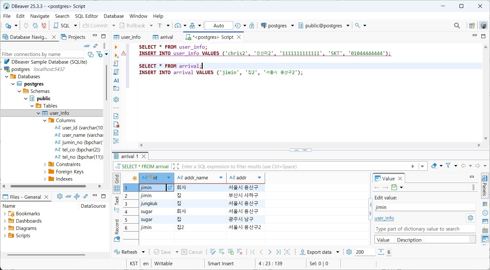Open the AI assistant icon in editor sidebar
The height and width of the screenshot is (270, 490).
[116, 80]
